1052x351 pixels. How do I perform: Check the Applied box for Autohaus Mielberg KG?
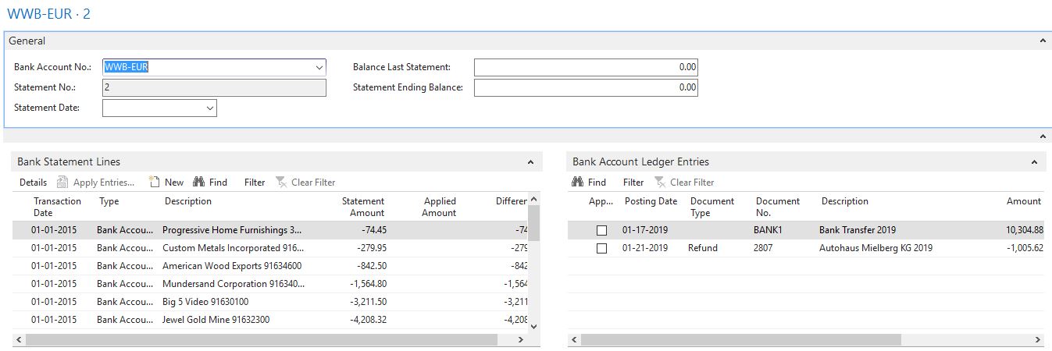(601, 248)
